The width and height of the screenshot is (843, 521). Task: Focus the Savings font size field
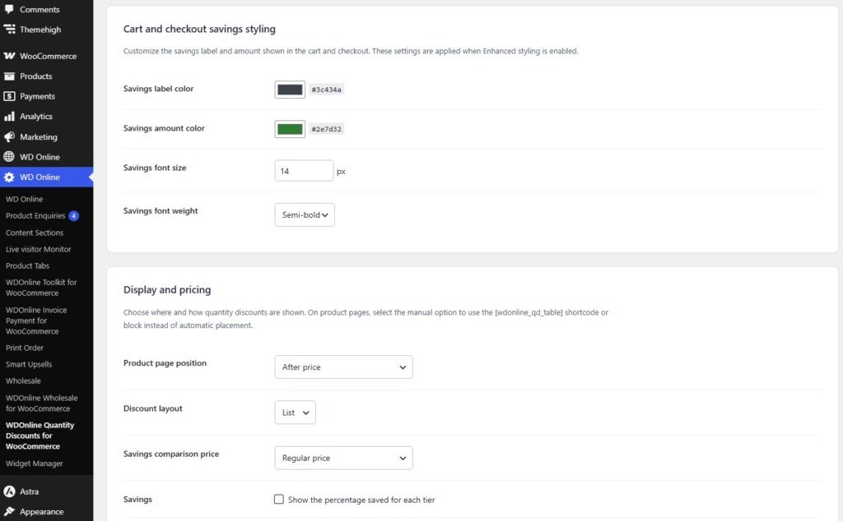point(304,171)
